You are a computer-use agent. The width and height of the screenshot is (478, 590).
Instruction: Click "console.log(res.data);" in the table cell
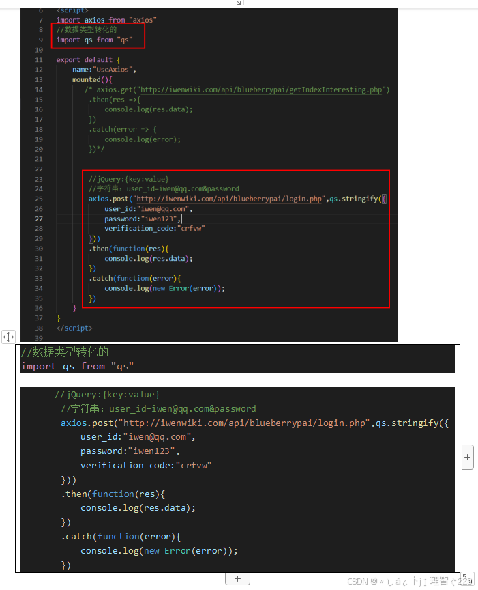click(138, 508)
